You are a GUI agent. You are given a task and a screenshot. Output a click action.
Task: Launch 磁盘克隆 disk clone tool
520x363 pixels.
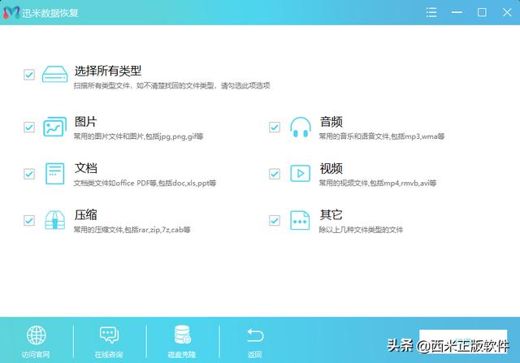click(x=182, y=341)
